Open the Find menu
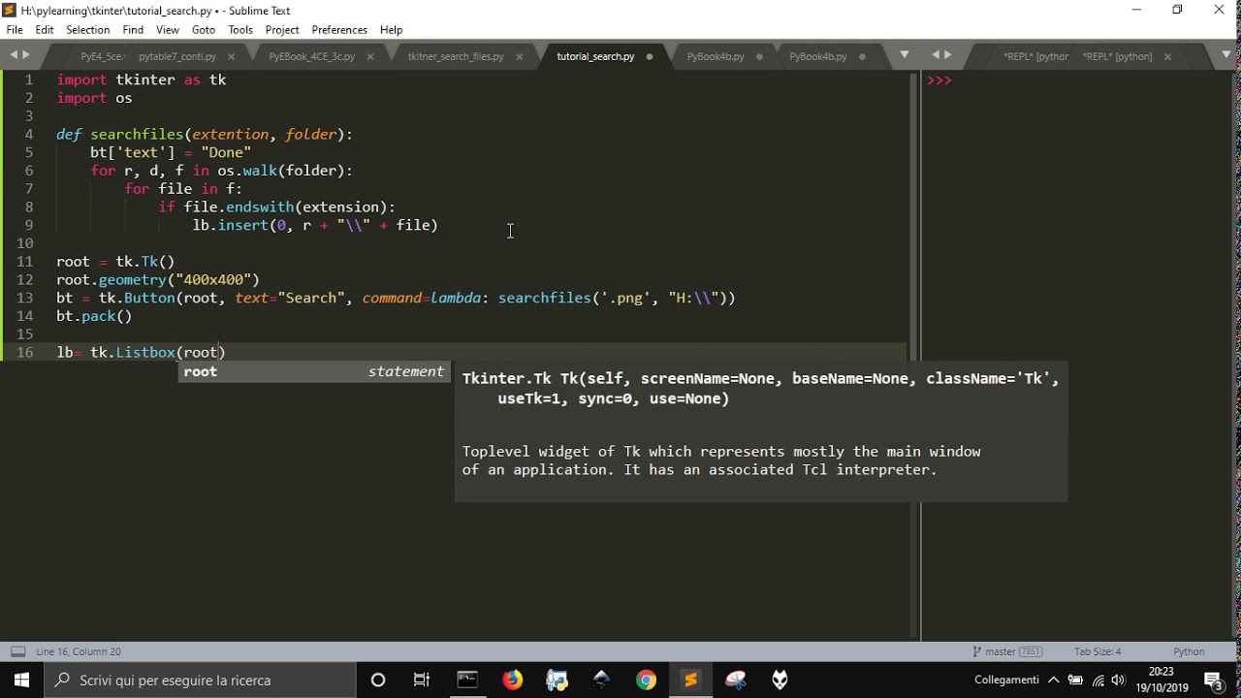The height and width of the screenshot is (698, 1241). click(x=133, y=30)
